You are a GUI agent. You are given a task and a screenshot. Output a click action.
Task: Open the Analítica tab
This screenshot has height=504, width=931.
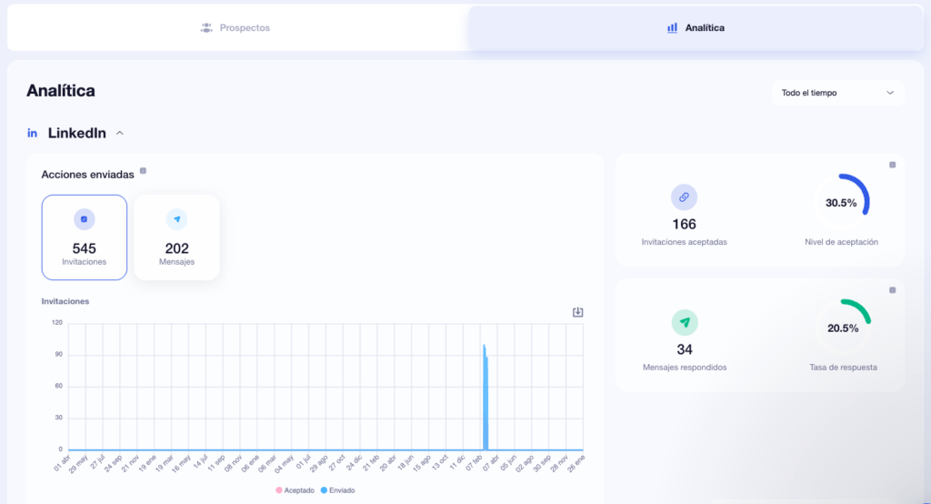[x=696, y=28]
